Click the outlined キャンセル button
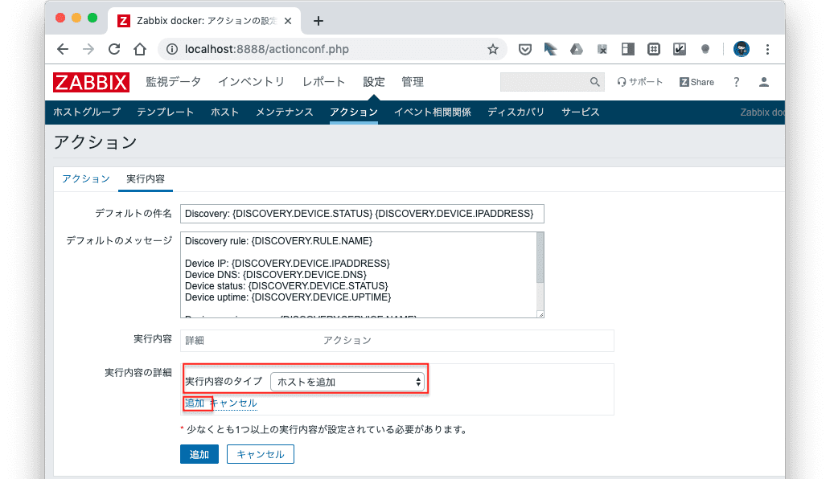The width and height of the screenshot is (830, 479). click(261, 454)
